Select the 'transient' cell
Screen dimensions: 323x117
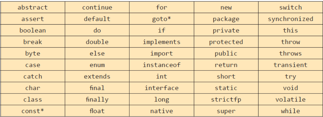pos(290,65)
